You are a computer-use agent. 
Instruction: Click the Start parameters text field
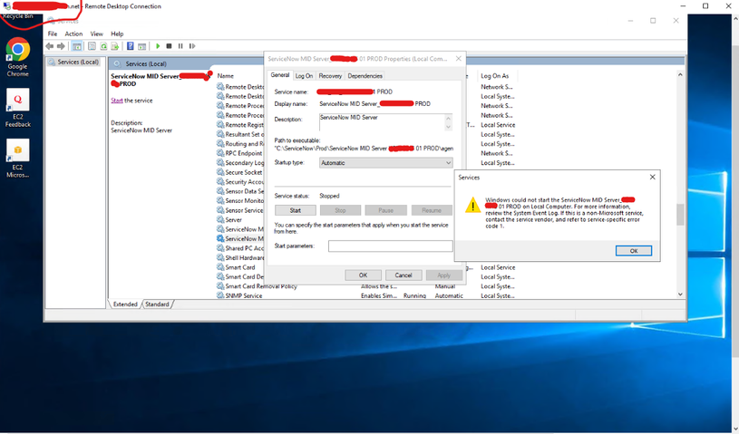tap(390, 246)
